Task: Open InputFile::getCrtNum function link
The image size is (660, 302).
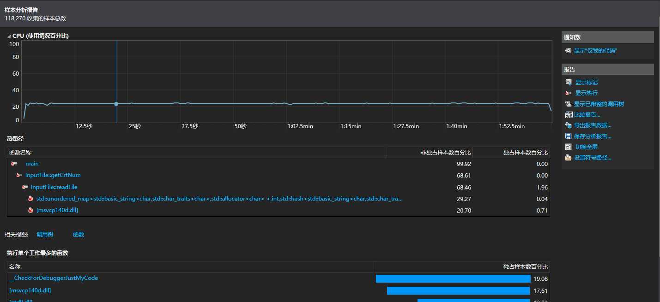Action: click(x=53, y=175)
